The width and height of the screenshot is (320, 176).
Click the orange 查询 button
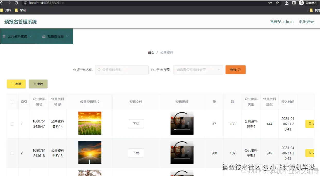pyautogui.click(x=235, y=70)
